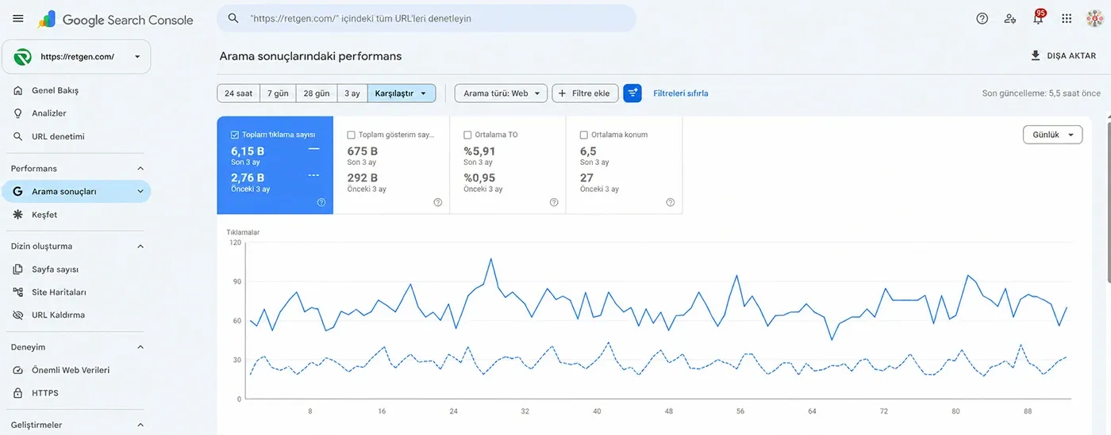The image size is (1111, 435).
Task: Open the manage users icon
Action: point(1010,18)
